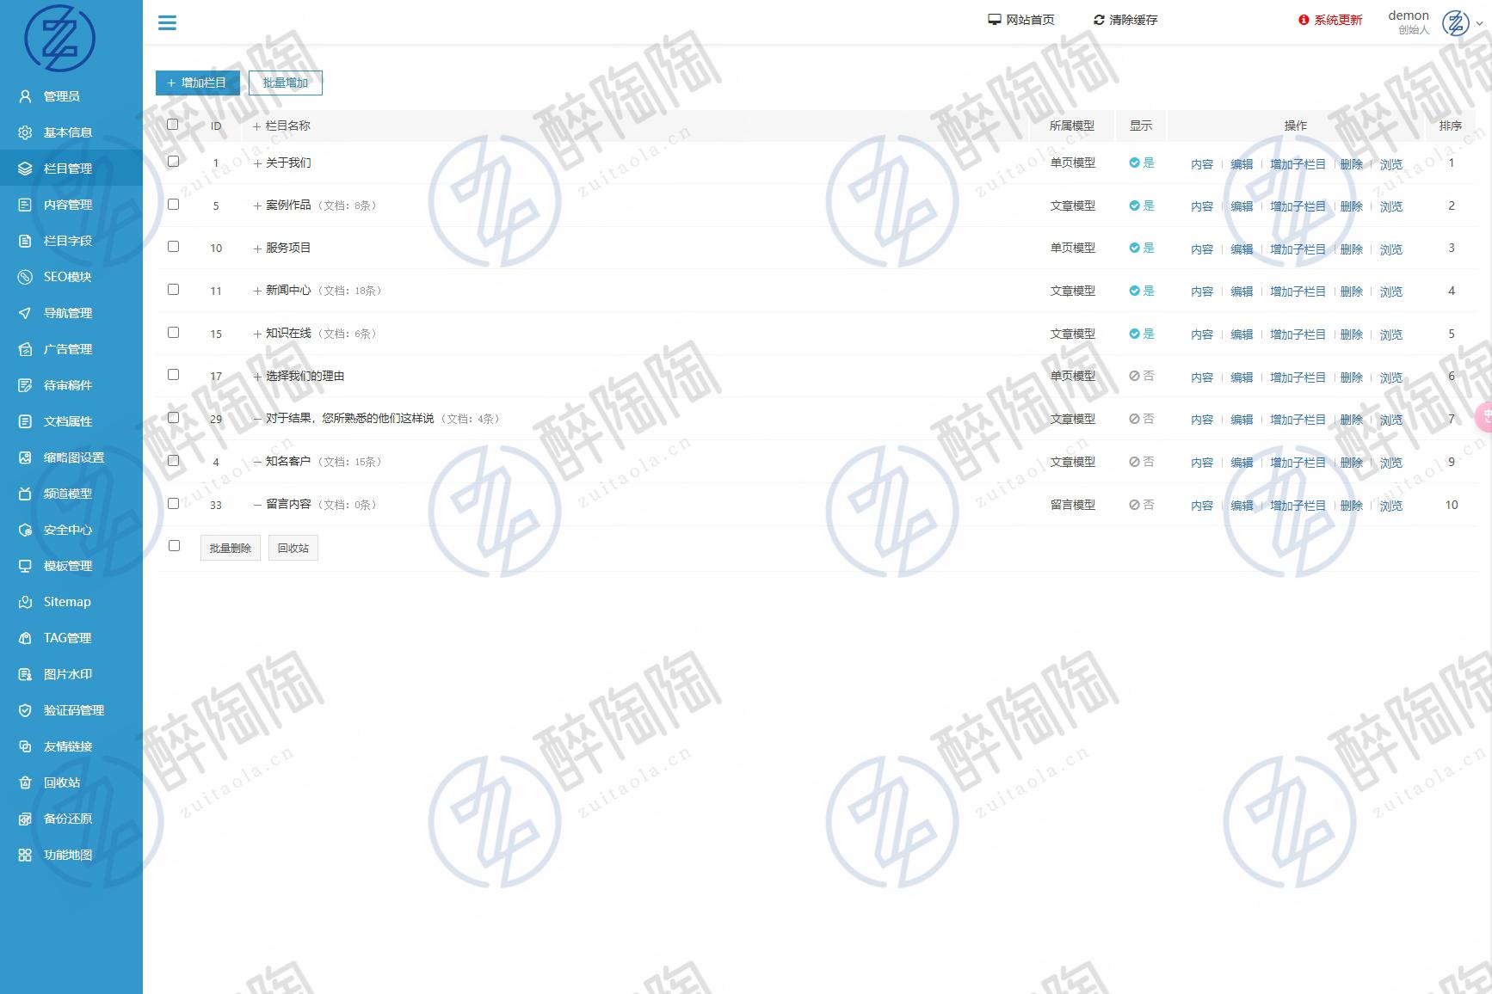Check the box for 服务项目 row
1492x994 pixels.
pos(173,246)
